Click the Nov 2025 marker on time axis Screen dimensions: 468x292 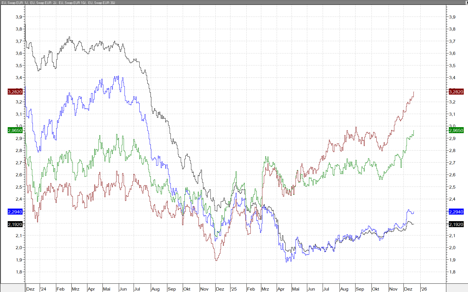coord(393,289)
